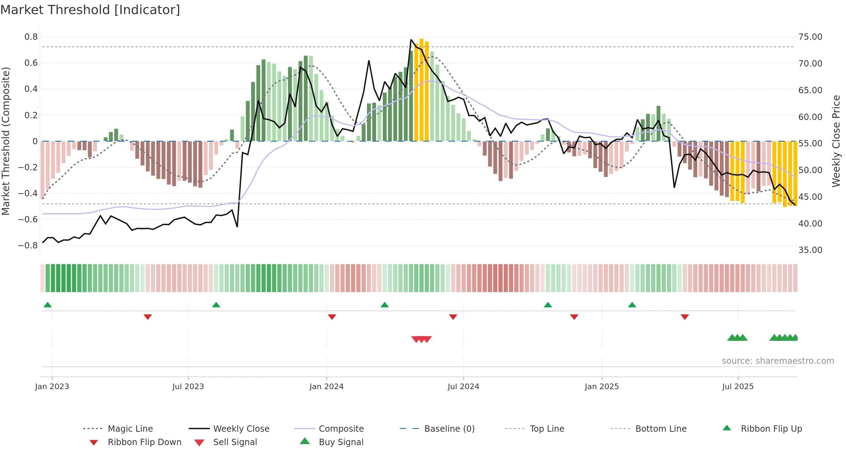Toggle the Magic Line legend entry
Image resolution: width=846 pixels, height=475 pixels.
coord(118,429)
